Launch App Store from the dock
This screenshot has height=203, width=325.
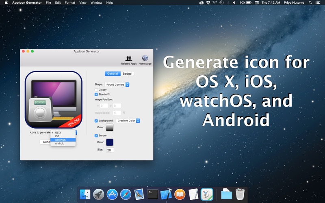click(x=112, y=194)
